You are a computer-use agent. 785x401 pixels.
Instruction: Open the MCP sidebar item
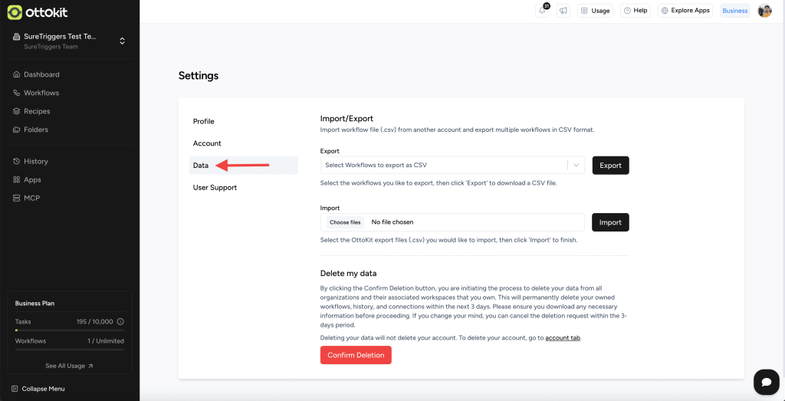point(31,198)
